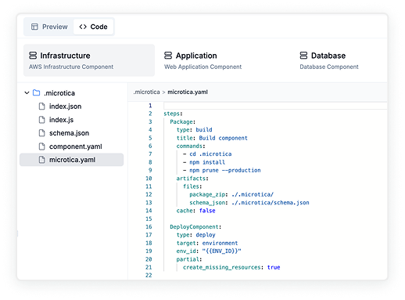405x300 pixels.
Task: Click 'create_missing_resources: true' line
Action: click(x=231, y=267)
